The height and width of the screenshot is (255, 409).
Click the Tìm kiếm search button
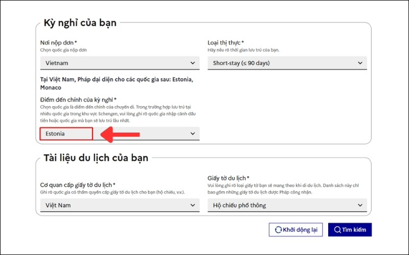click(x=350, y=230)
